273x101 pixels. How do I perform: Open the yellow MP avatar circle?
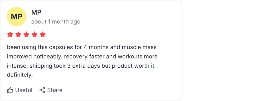point(17,17)
